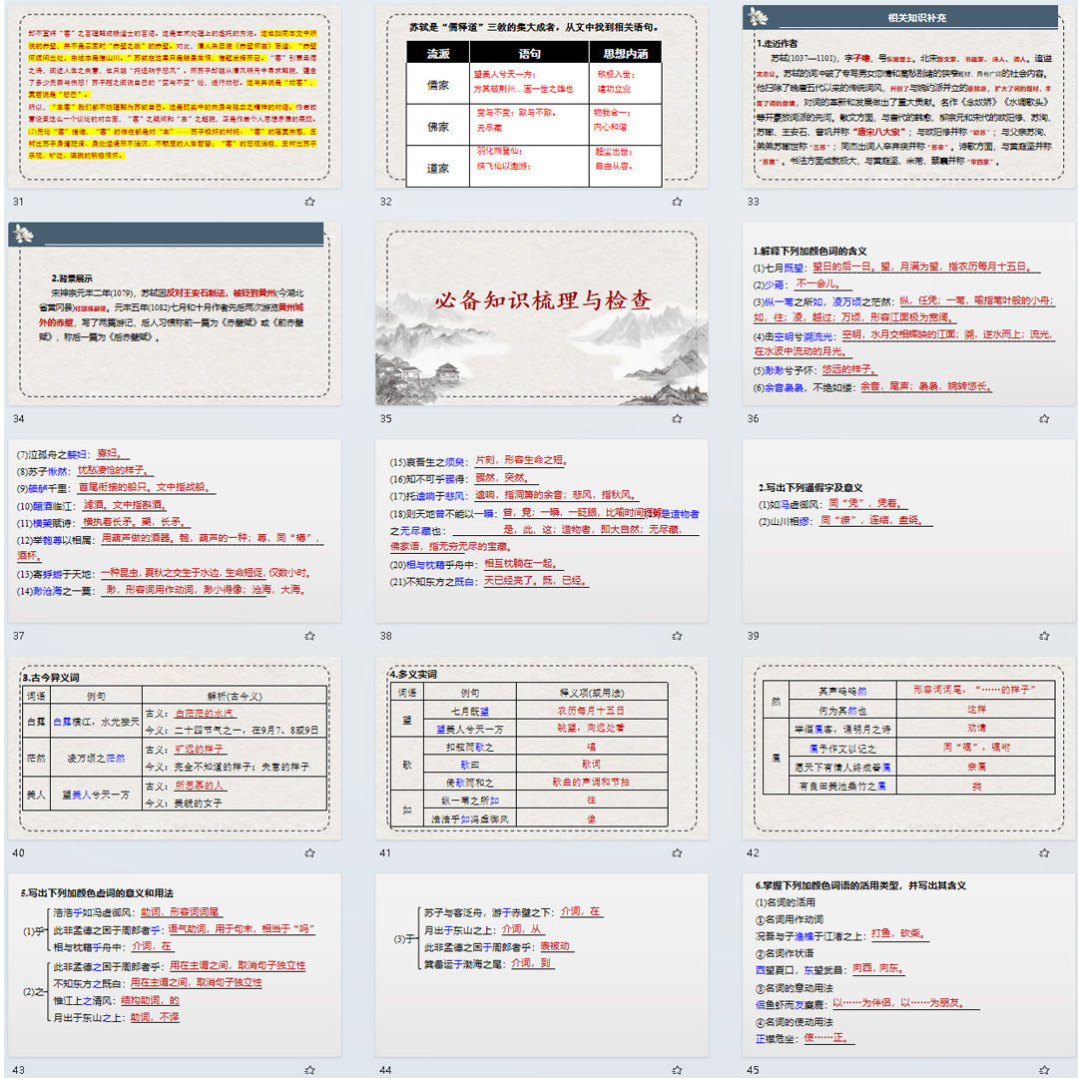
Task: Open slide 41 thumbnail with 多义实词 table
Action: coord(542,748)
